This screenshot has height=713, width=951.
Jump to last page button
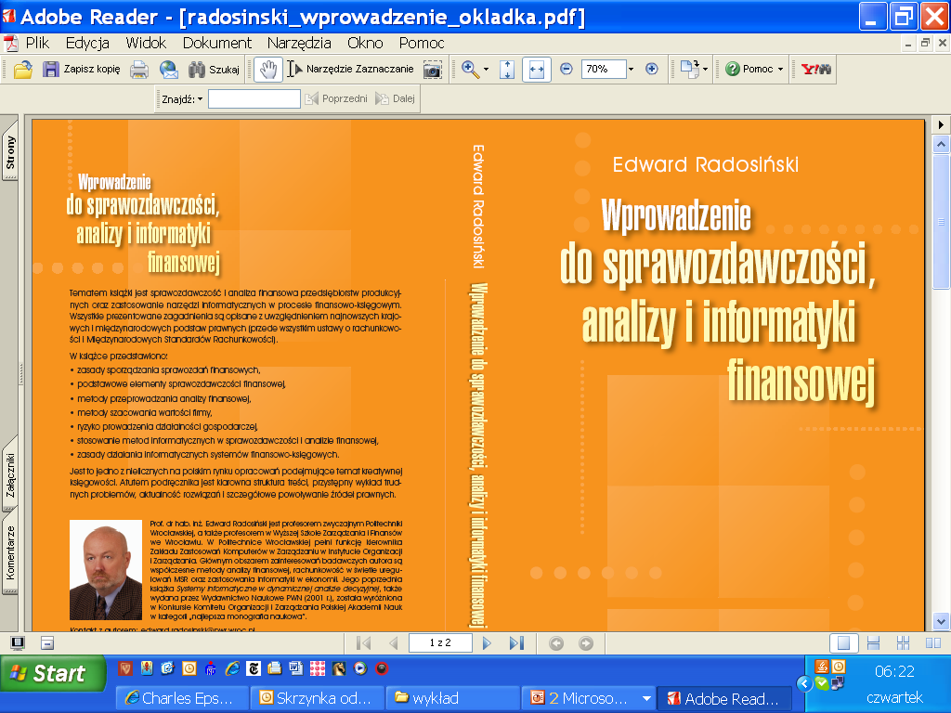tap(516, 643)
